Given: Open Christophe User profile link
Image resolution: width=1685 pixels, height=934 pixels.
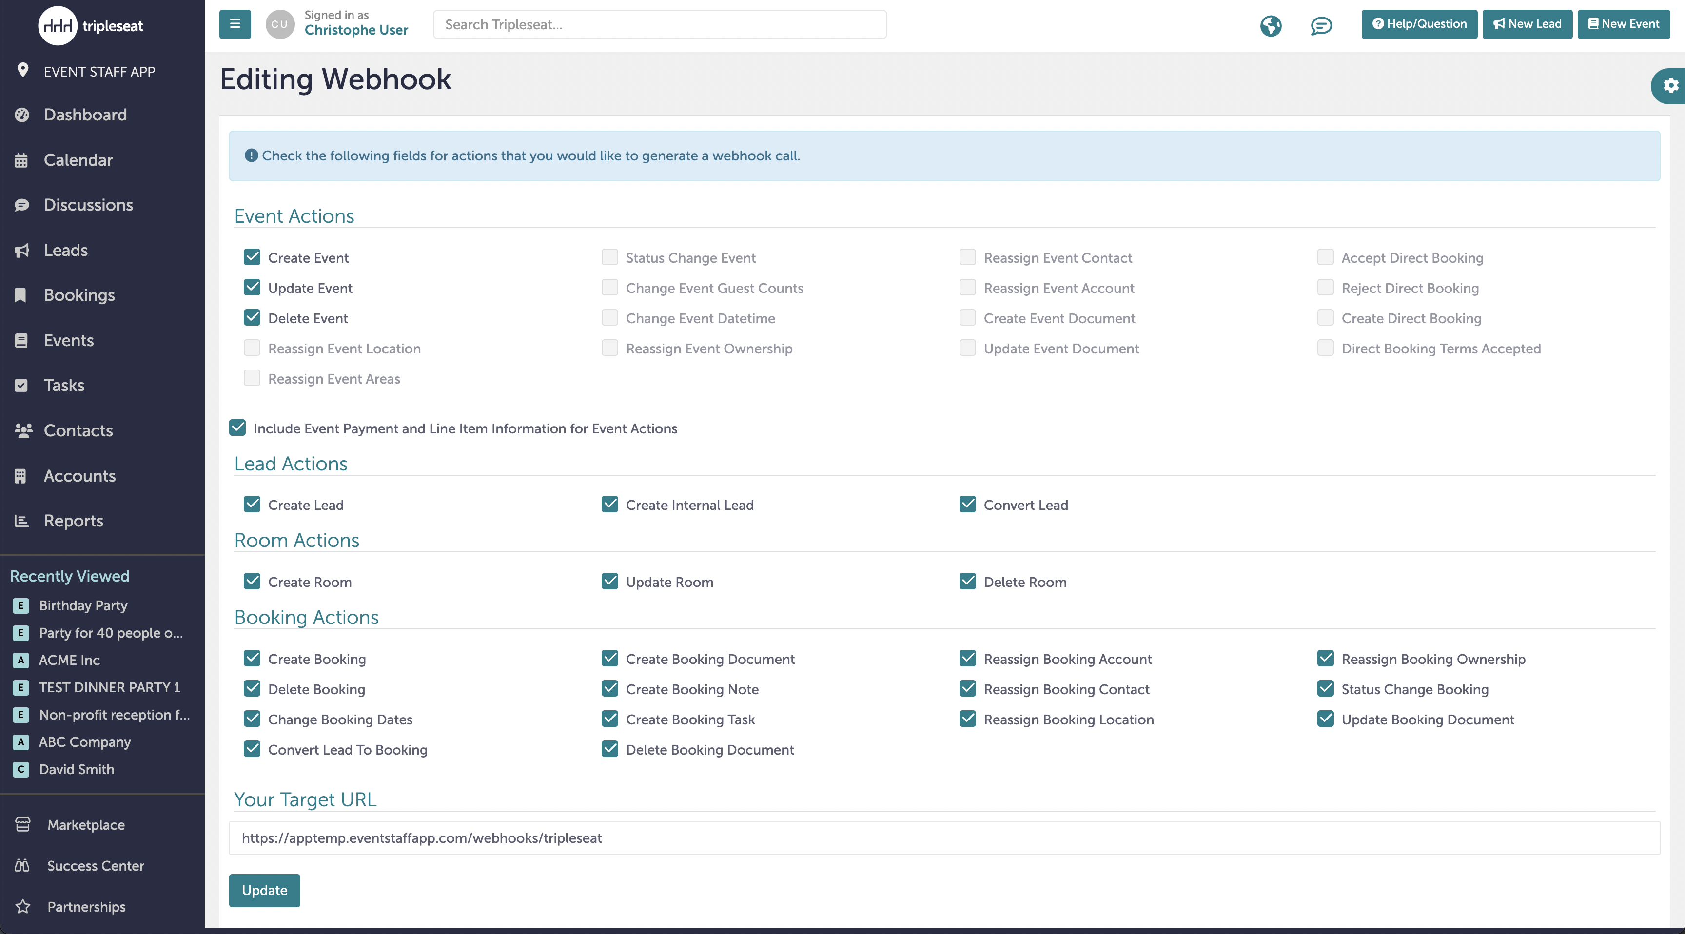Looking at the screenshot, I should [356, 30].
